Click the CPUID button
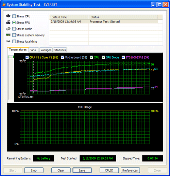 coord(109,170)
